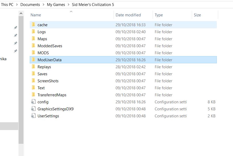Click the ScreenShots folder icon
Image resolution: width=233 pixels, height=156 pixels.
34,81
